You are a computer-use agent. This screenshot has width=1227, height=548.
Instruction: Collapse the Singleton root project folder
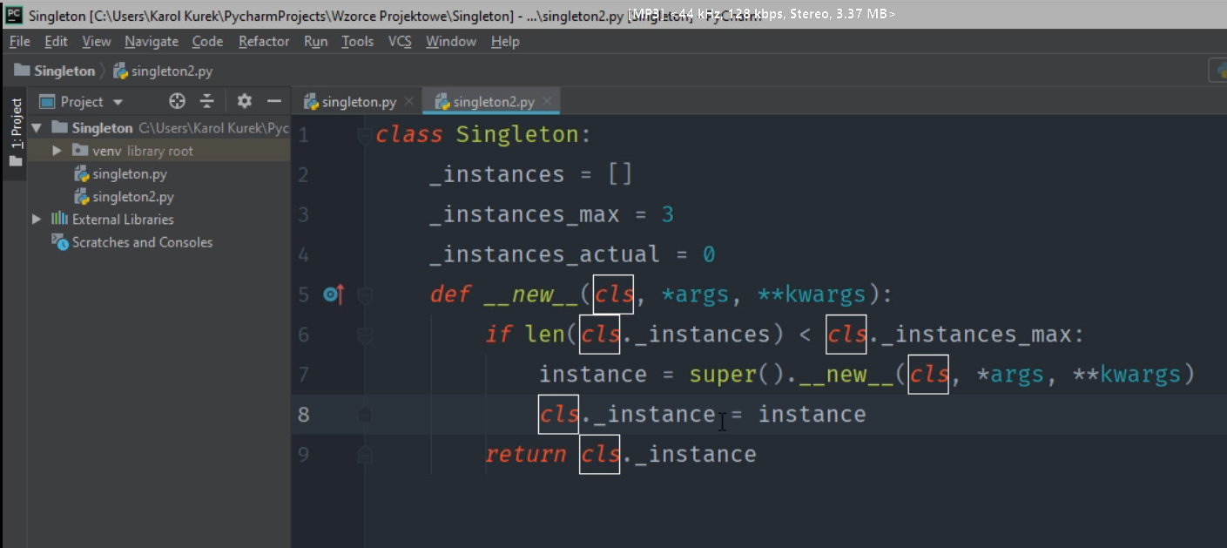37,128
